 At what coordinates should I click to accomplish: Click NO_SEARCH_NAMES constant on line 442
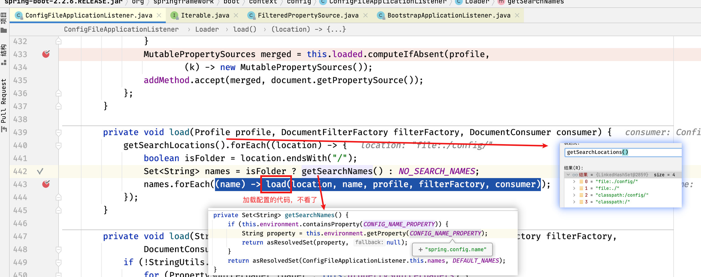click(437, 171)
